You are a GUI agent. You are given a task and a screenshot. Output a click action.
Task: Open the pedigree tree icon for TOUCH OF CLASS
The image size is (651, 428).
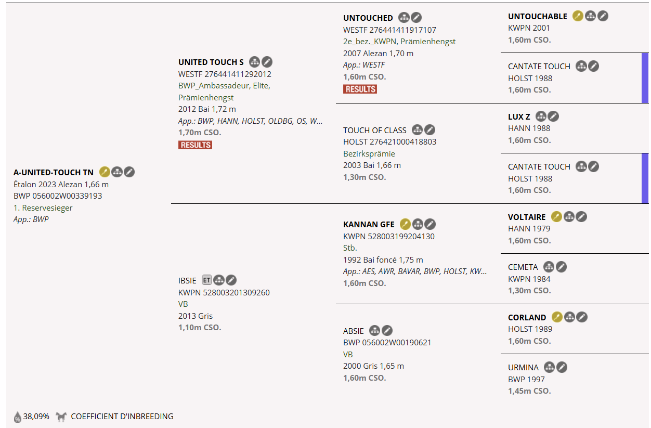[417, 130]
